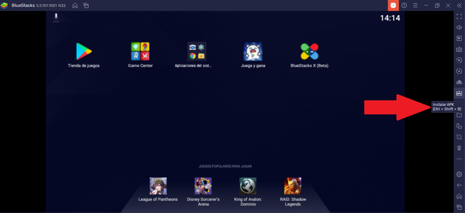465x213 pixels.
Task: Open the Aplicaciones del sistema folder
Action: (x=197, y=51)
